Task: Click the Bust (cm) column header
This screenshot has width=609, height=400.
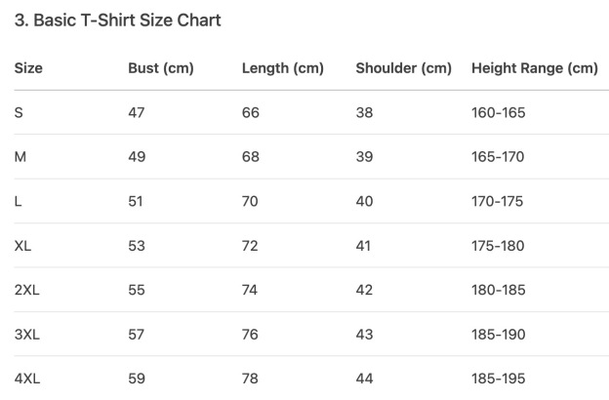Action: (x=161, y=68)
